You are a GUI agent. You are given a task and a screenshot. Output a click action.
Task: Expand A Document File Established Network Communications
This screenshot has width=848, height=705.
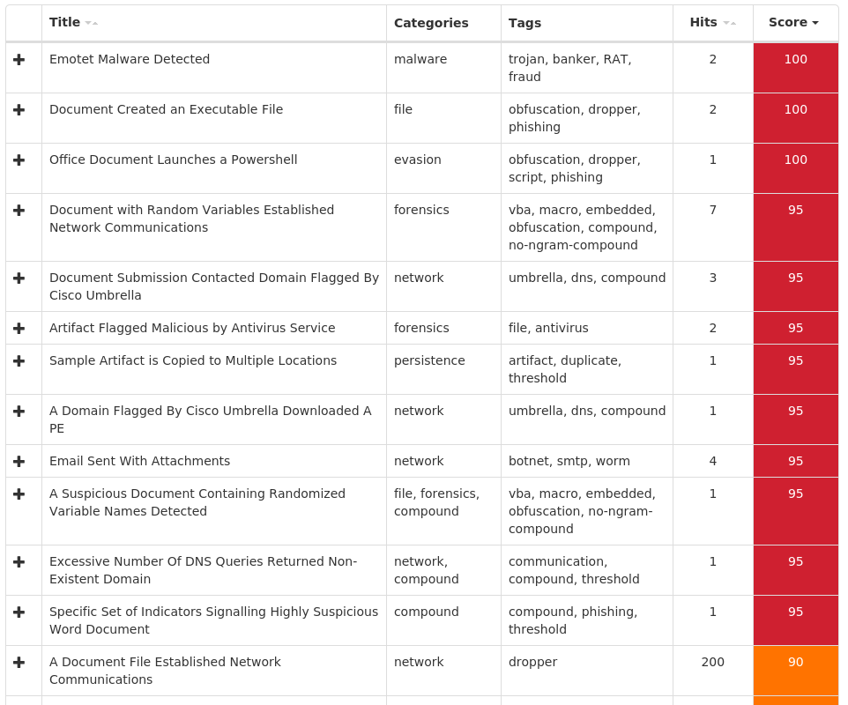tap(19, 662)
